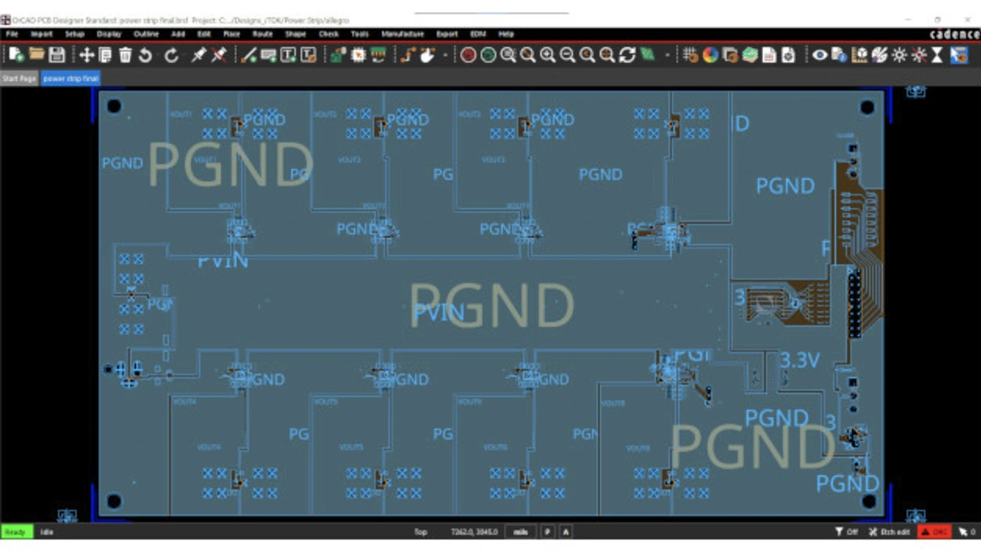Viewport: 981px width, 552px height.
Task: Click the large PGND label at board center
Action: (x=491, y=305)
